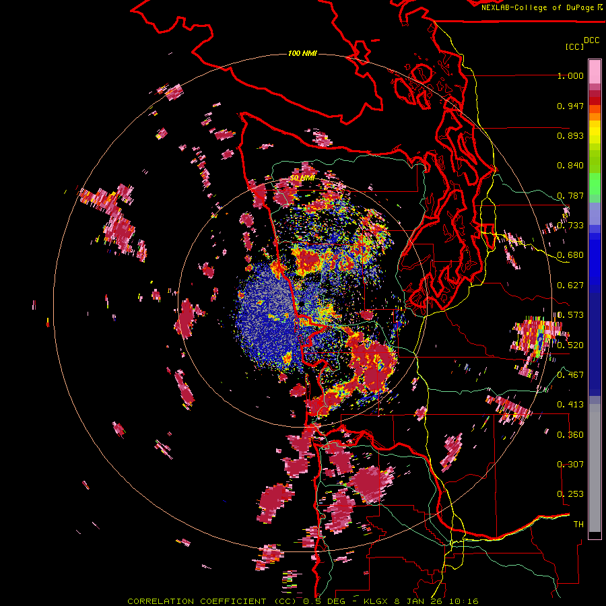Select the 0.307 scale value
This screenshot has height=606, width=606.
570,464
